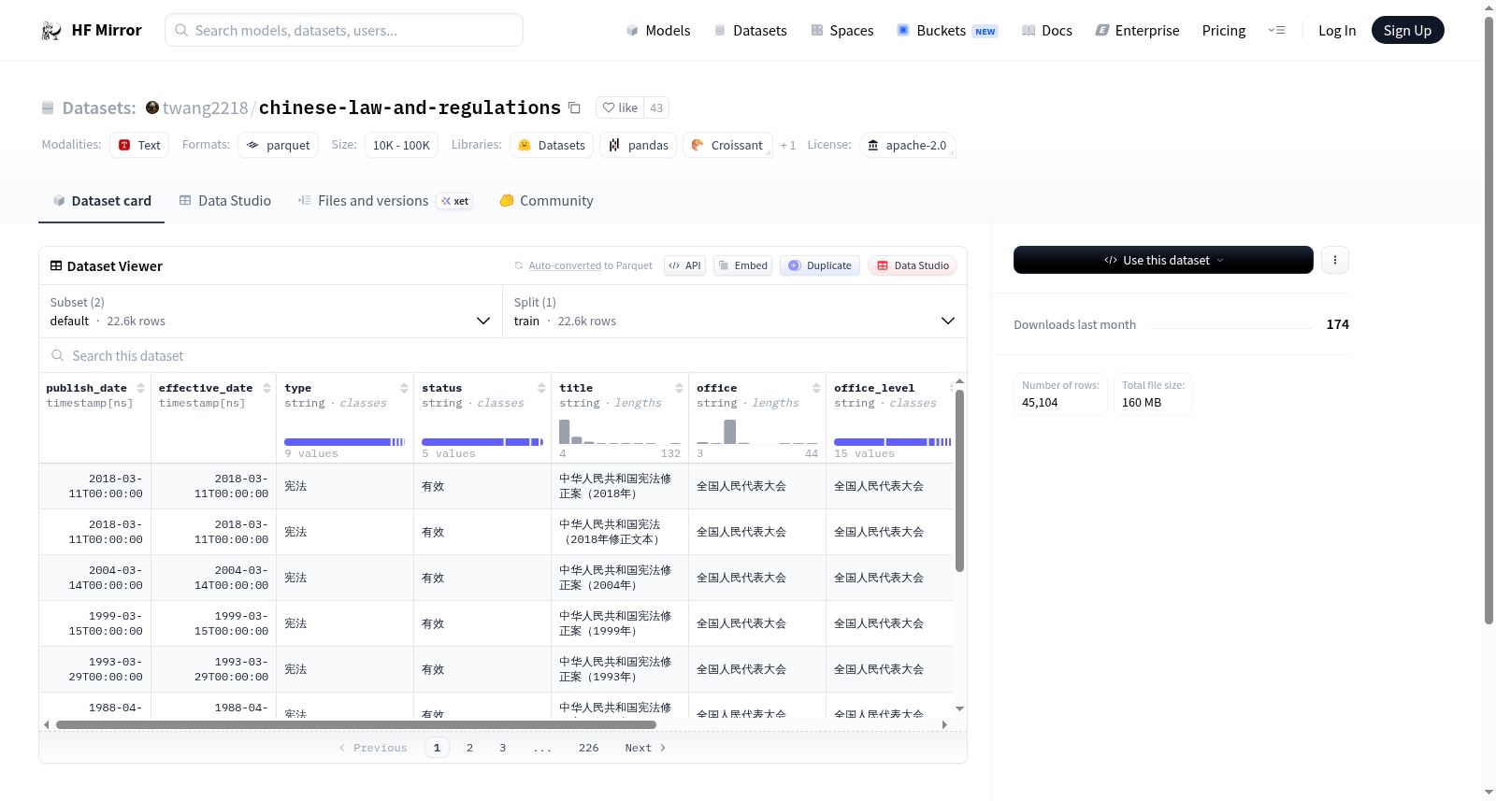Sort by the status column arrows
Screen dimensions: 1496x801
(x=541, y=388)
